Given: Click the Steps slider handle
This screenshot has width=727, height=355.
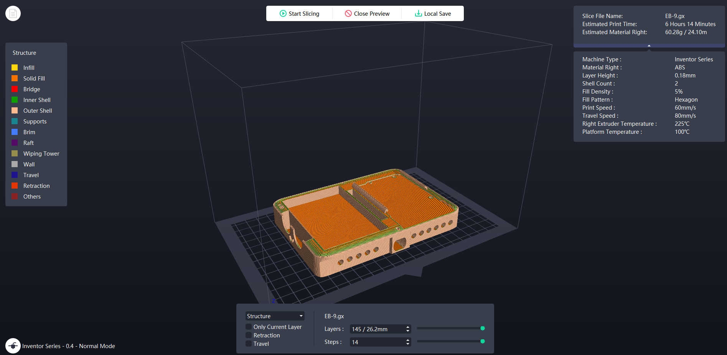Looking at the screenshot, I should tap(483, 341).
